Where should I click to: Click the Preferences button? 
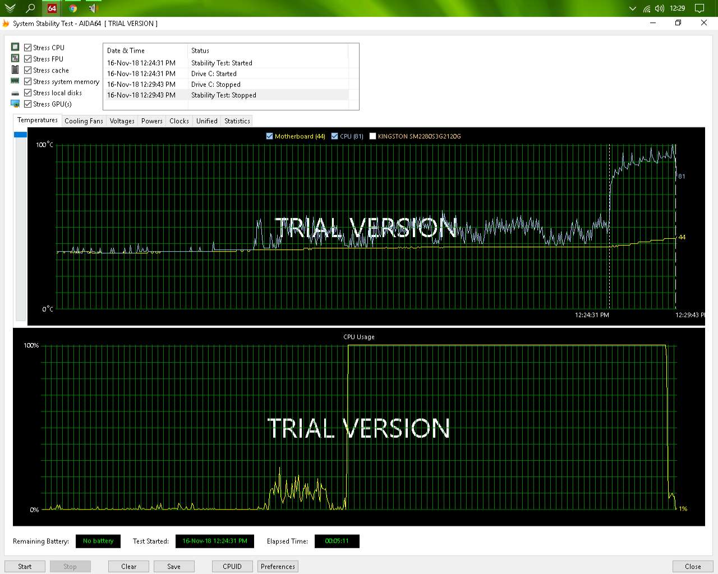pos(278,566)
